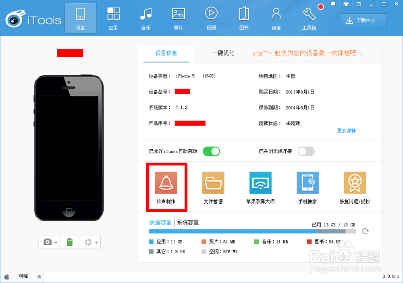Click the iTools logo

pos(33,19)
